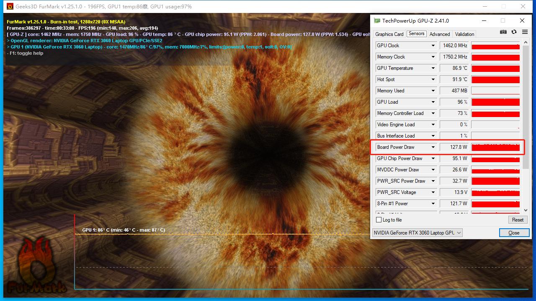Click the GPU Load red graph bar
Image resolution: width=536 pixels, height=301 pixels.
(495, 102)
